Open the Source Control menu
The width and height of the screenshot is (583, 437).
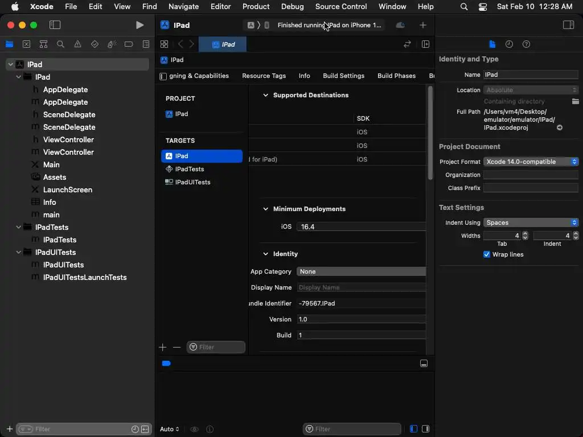pos(341,6)
